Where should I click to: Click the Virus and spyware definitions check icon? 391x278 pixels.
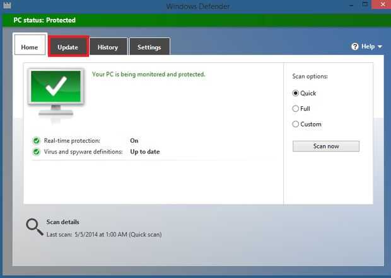click(x=37, y=152)
